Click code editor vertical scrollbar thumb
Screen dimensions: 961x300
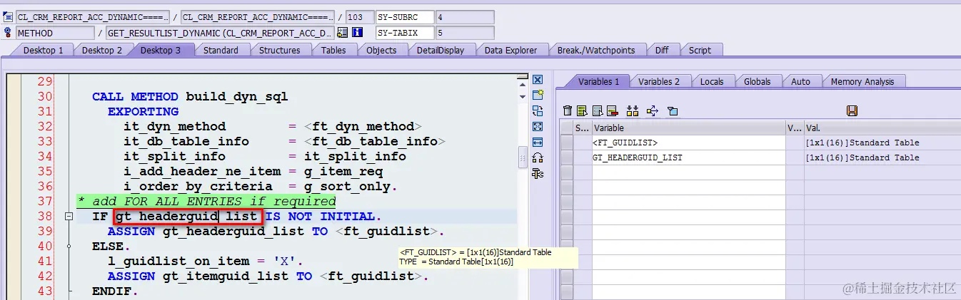[523, 156]
